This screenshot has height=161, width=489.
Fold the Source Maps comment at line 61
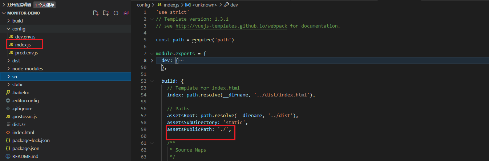coord(152,143)
